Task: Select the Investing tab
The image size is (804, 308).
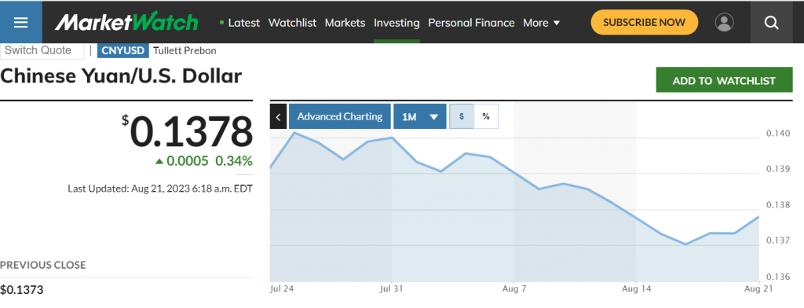Action: click(x=397, y=23)
